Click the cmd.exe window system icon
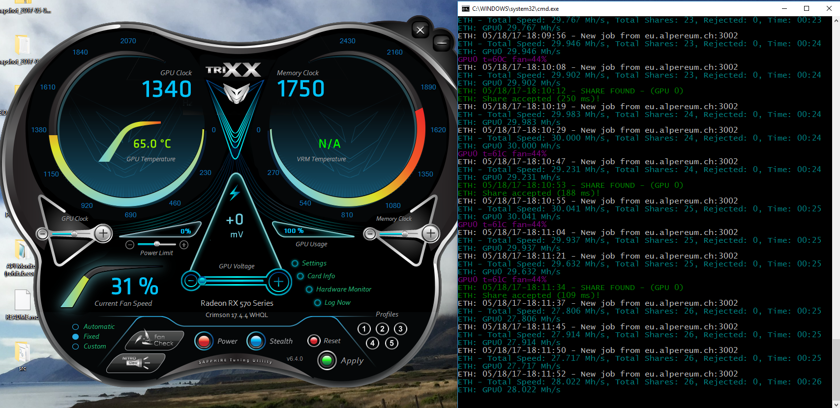 465,8
